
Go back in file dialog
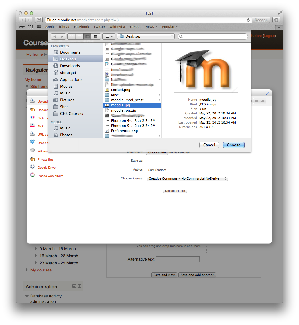click(55, 36)
